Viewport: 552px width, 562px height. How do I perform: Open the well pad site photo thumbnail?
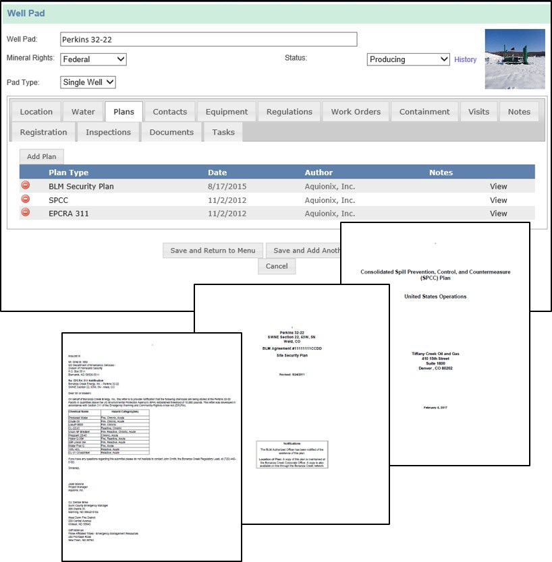coord(515,59)
